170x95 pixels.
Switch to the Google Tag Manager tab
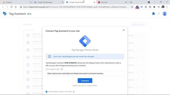(48, 2)
